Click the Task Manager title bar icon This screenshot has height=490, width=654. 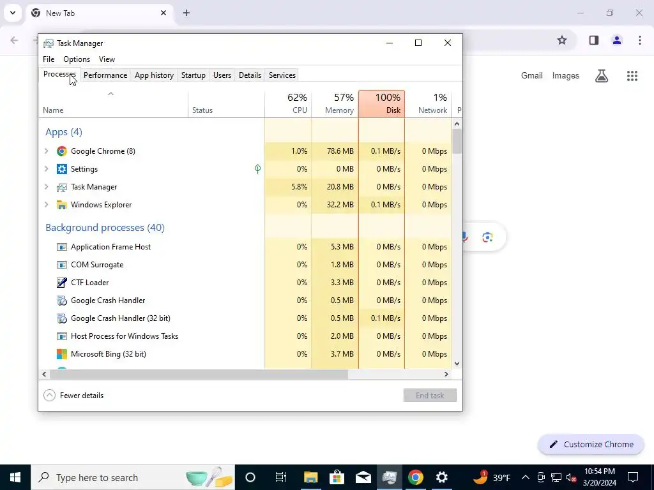coord(49,43)
